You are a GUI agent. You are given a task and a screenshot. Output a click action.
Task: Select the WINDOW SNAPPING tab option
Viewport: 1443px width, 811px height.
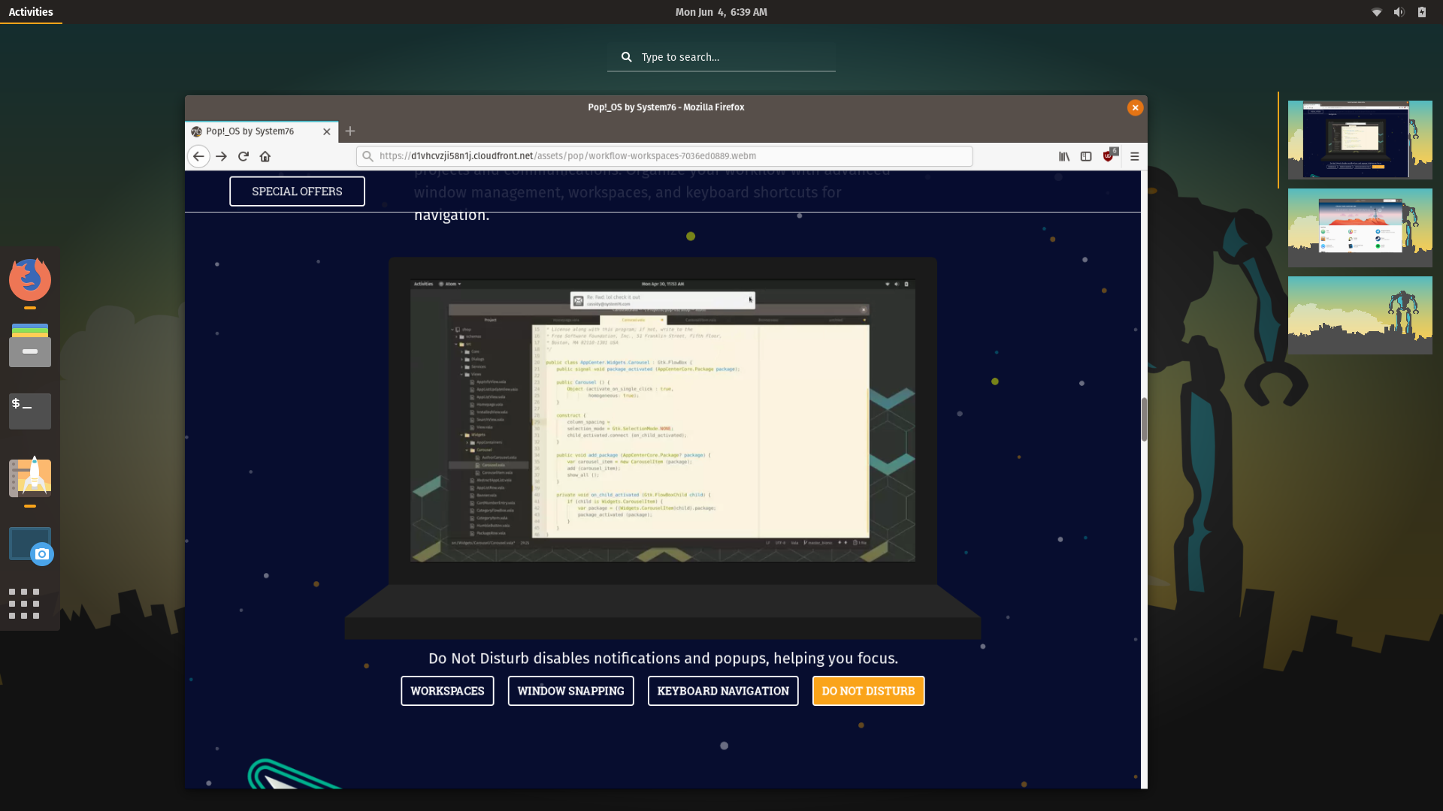[x=571, y=691]
